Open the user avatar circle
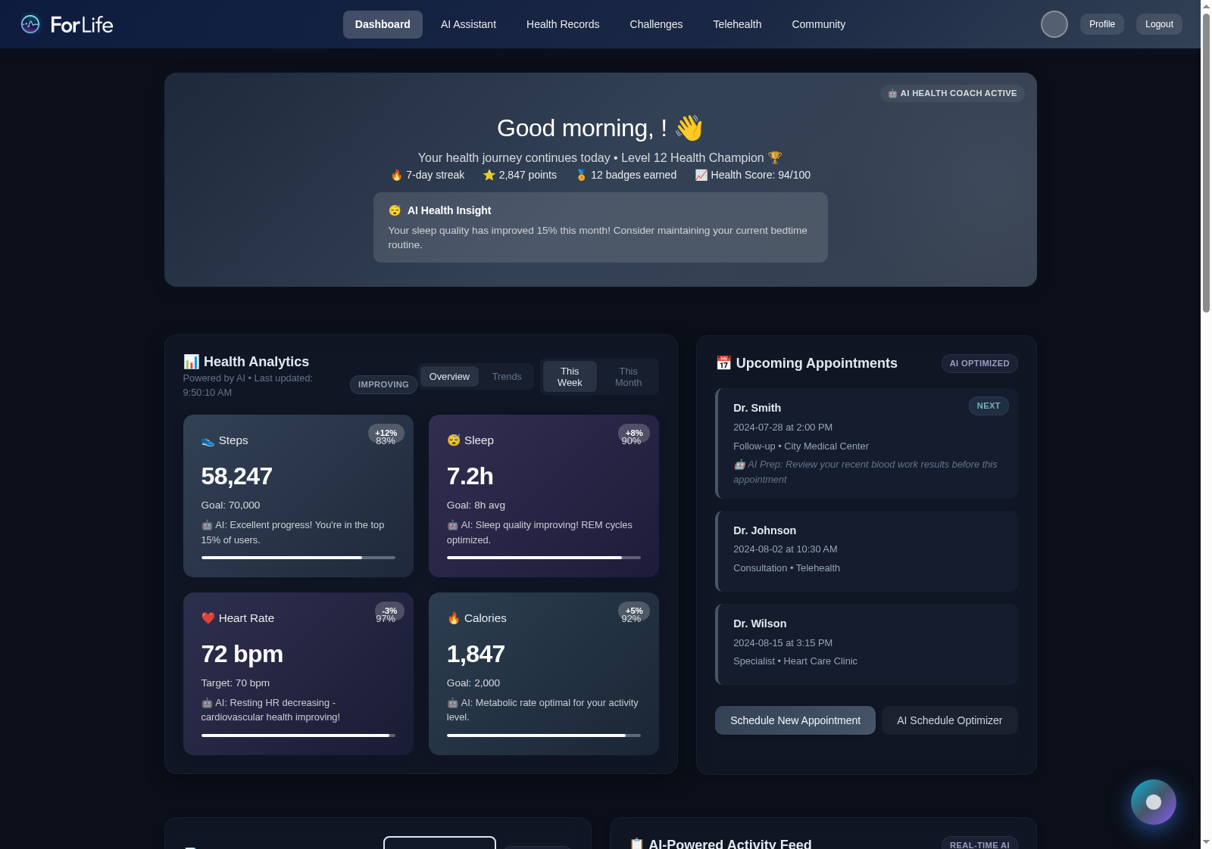The height and width of the screenshot is (849, 1212). point(1054,24)
